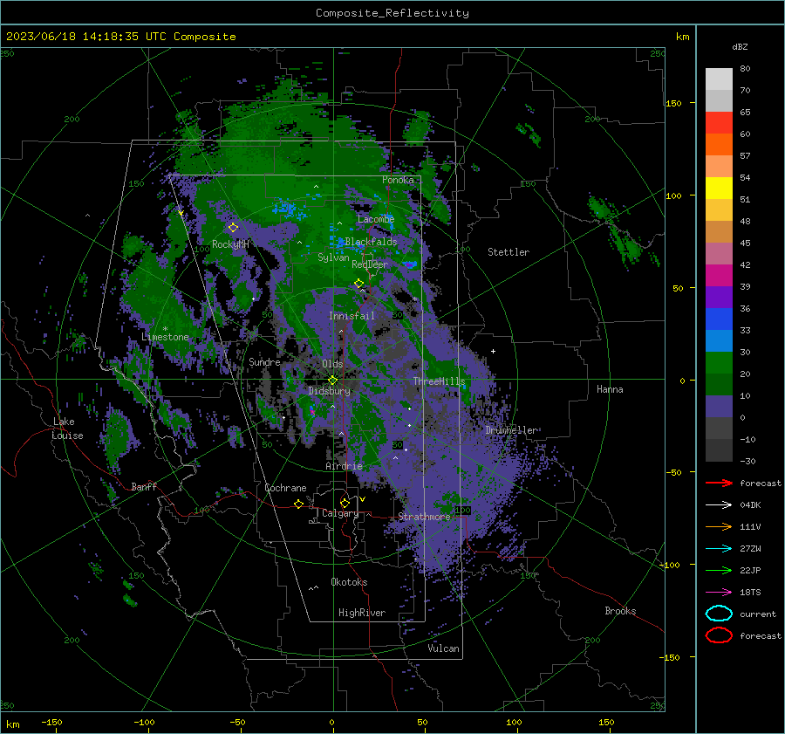Click the Strathmore city label
Viewport: 785px width, 734px height.
pos(424,517)
